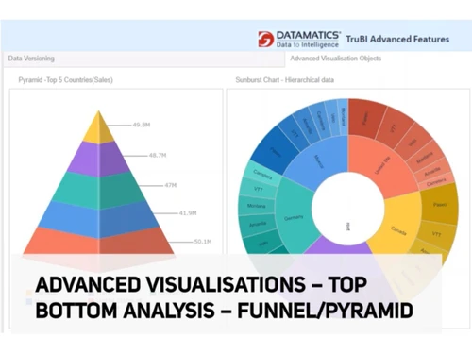Click the TruBI Advanced Features title
This screenshot has height=354, width=472.
(397, 39)
